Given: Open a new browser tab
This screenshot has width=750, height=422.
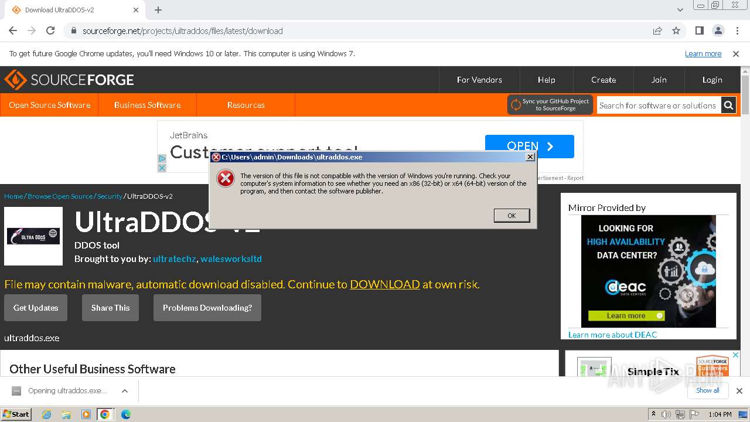Looking at the screenshot, I should 158,10.
